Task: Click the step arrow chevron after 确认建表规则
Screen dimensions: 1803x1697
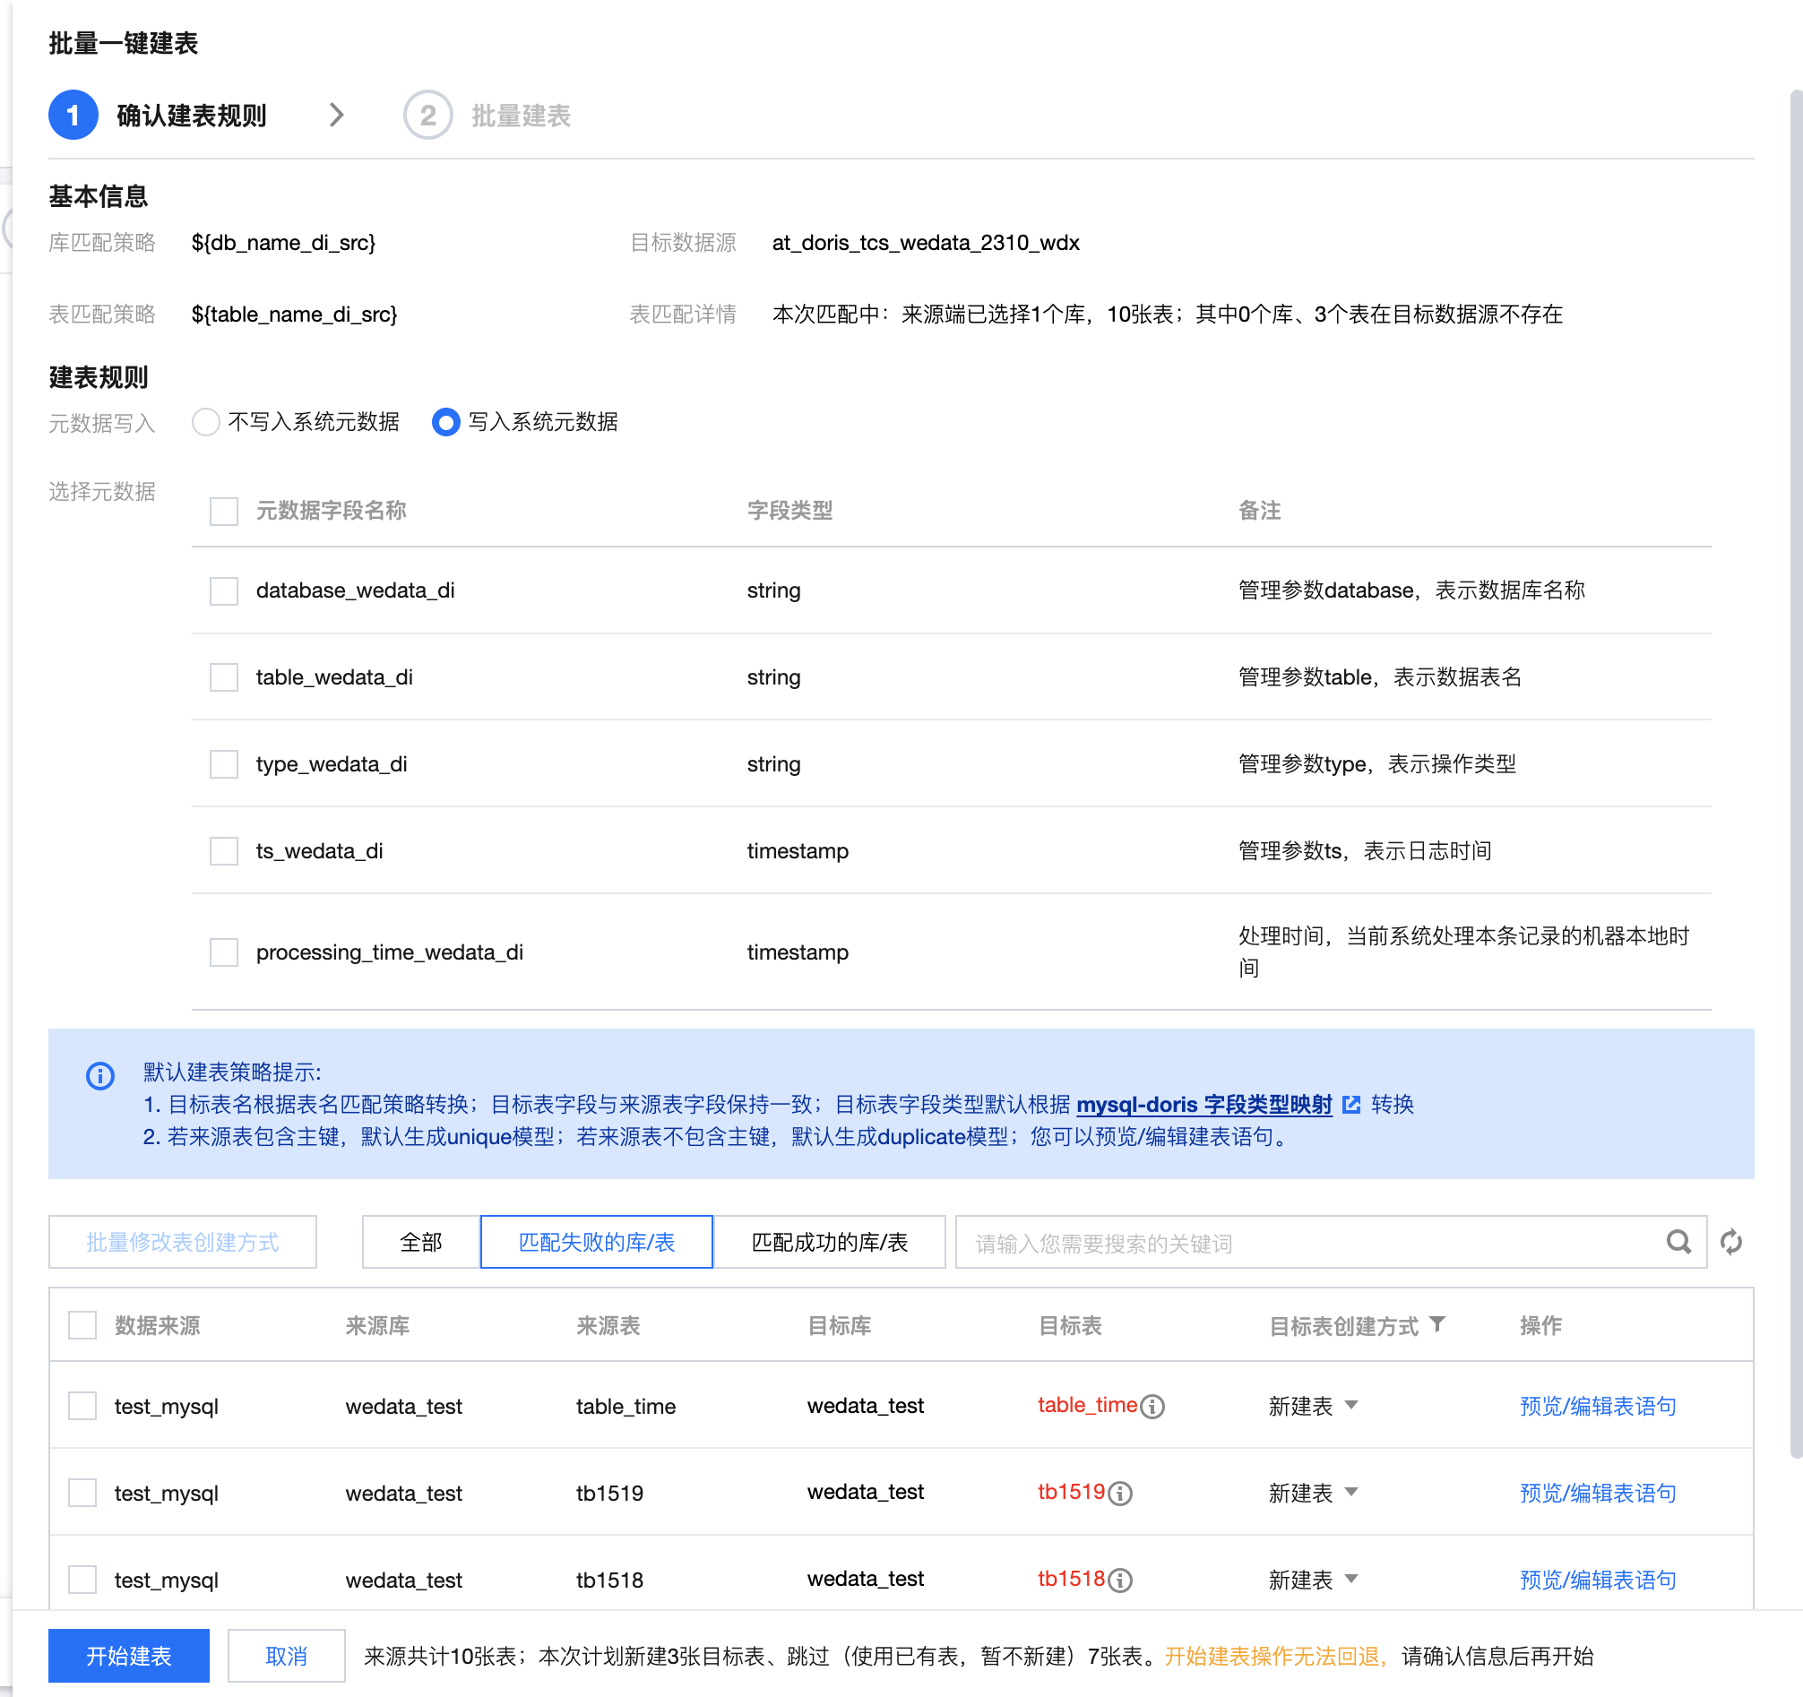Action: [x=336, y=116]
